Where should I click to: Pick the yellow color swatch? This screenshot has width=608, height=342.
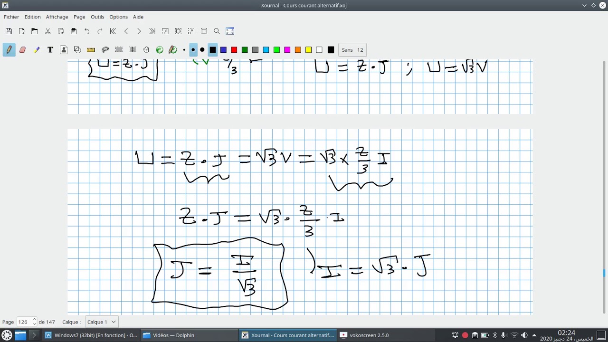pyautogui.click(x=308, y=50)
